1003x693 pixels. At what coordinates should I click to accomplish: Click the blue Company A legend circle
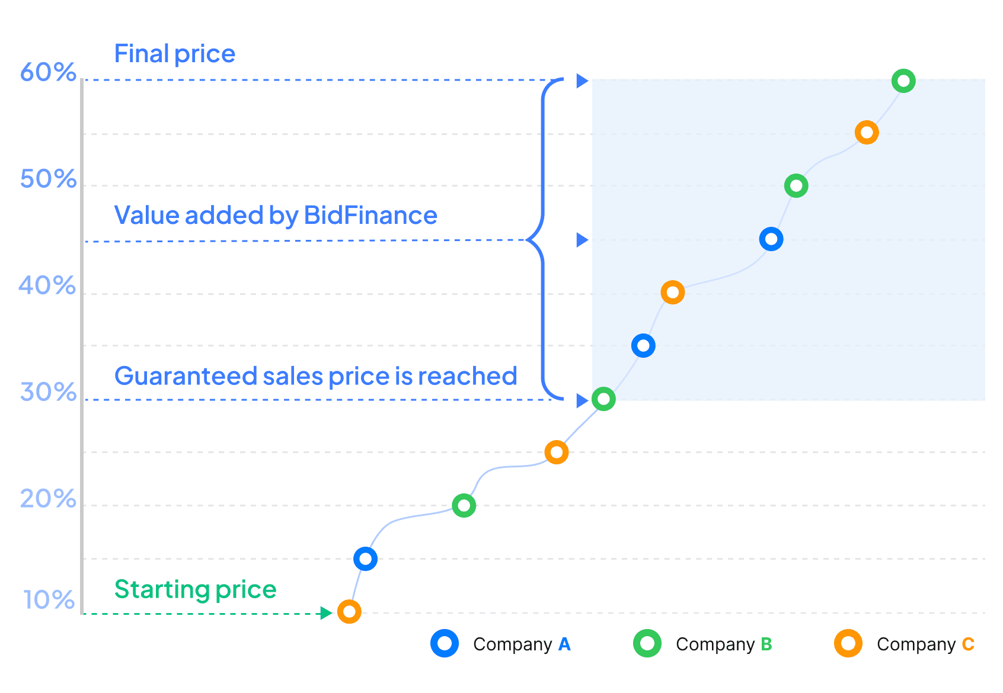pyautogui.click(x=445, y=643)
